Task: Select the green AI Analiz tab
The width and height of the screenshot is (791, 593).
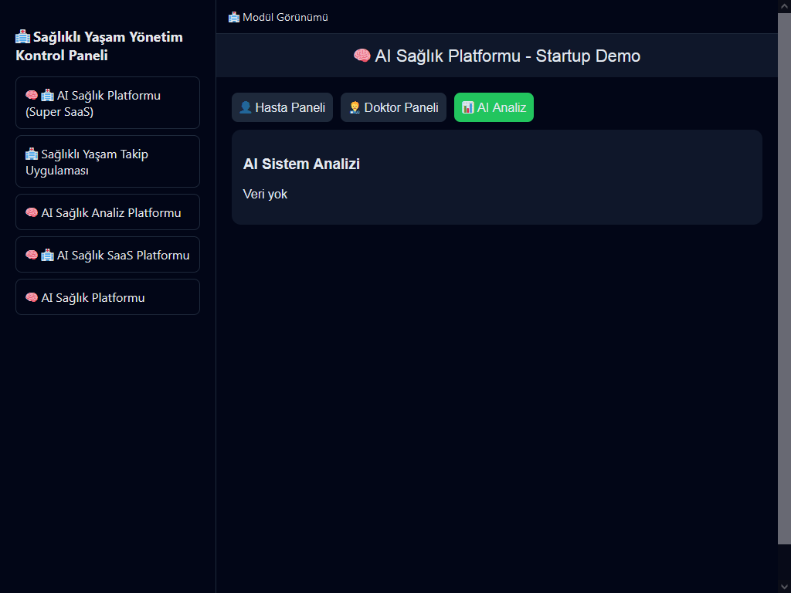Action: pos(494,107)
